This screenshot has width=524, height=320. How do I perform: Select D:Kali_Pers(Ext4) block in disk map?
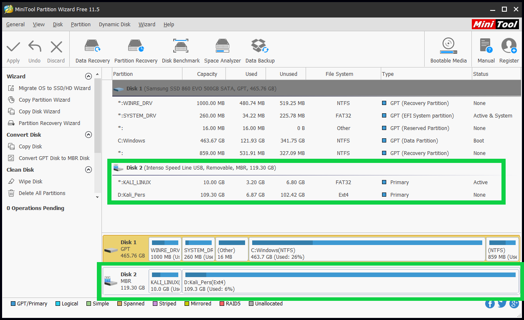[x=350, y=281]
